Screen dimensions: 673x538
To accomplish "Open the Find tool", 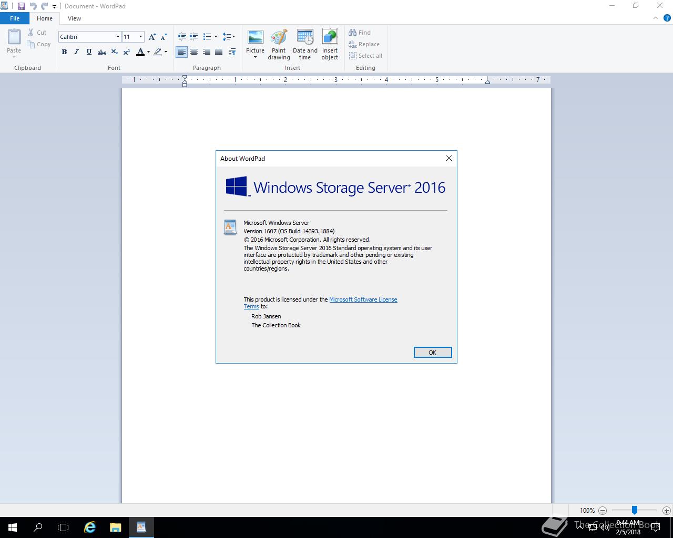I will [360, 33].
